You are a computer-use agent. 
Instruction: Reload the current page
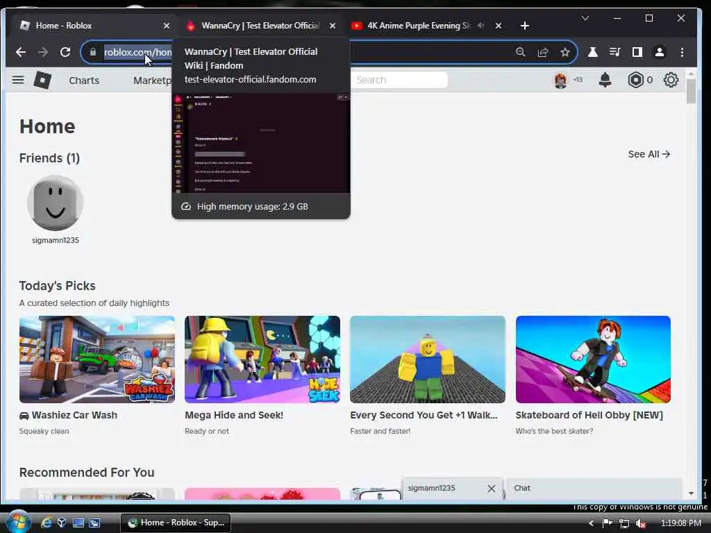tap(65, 52)
